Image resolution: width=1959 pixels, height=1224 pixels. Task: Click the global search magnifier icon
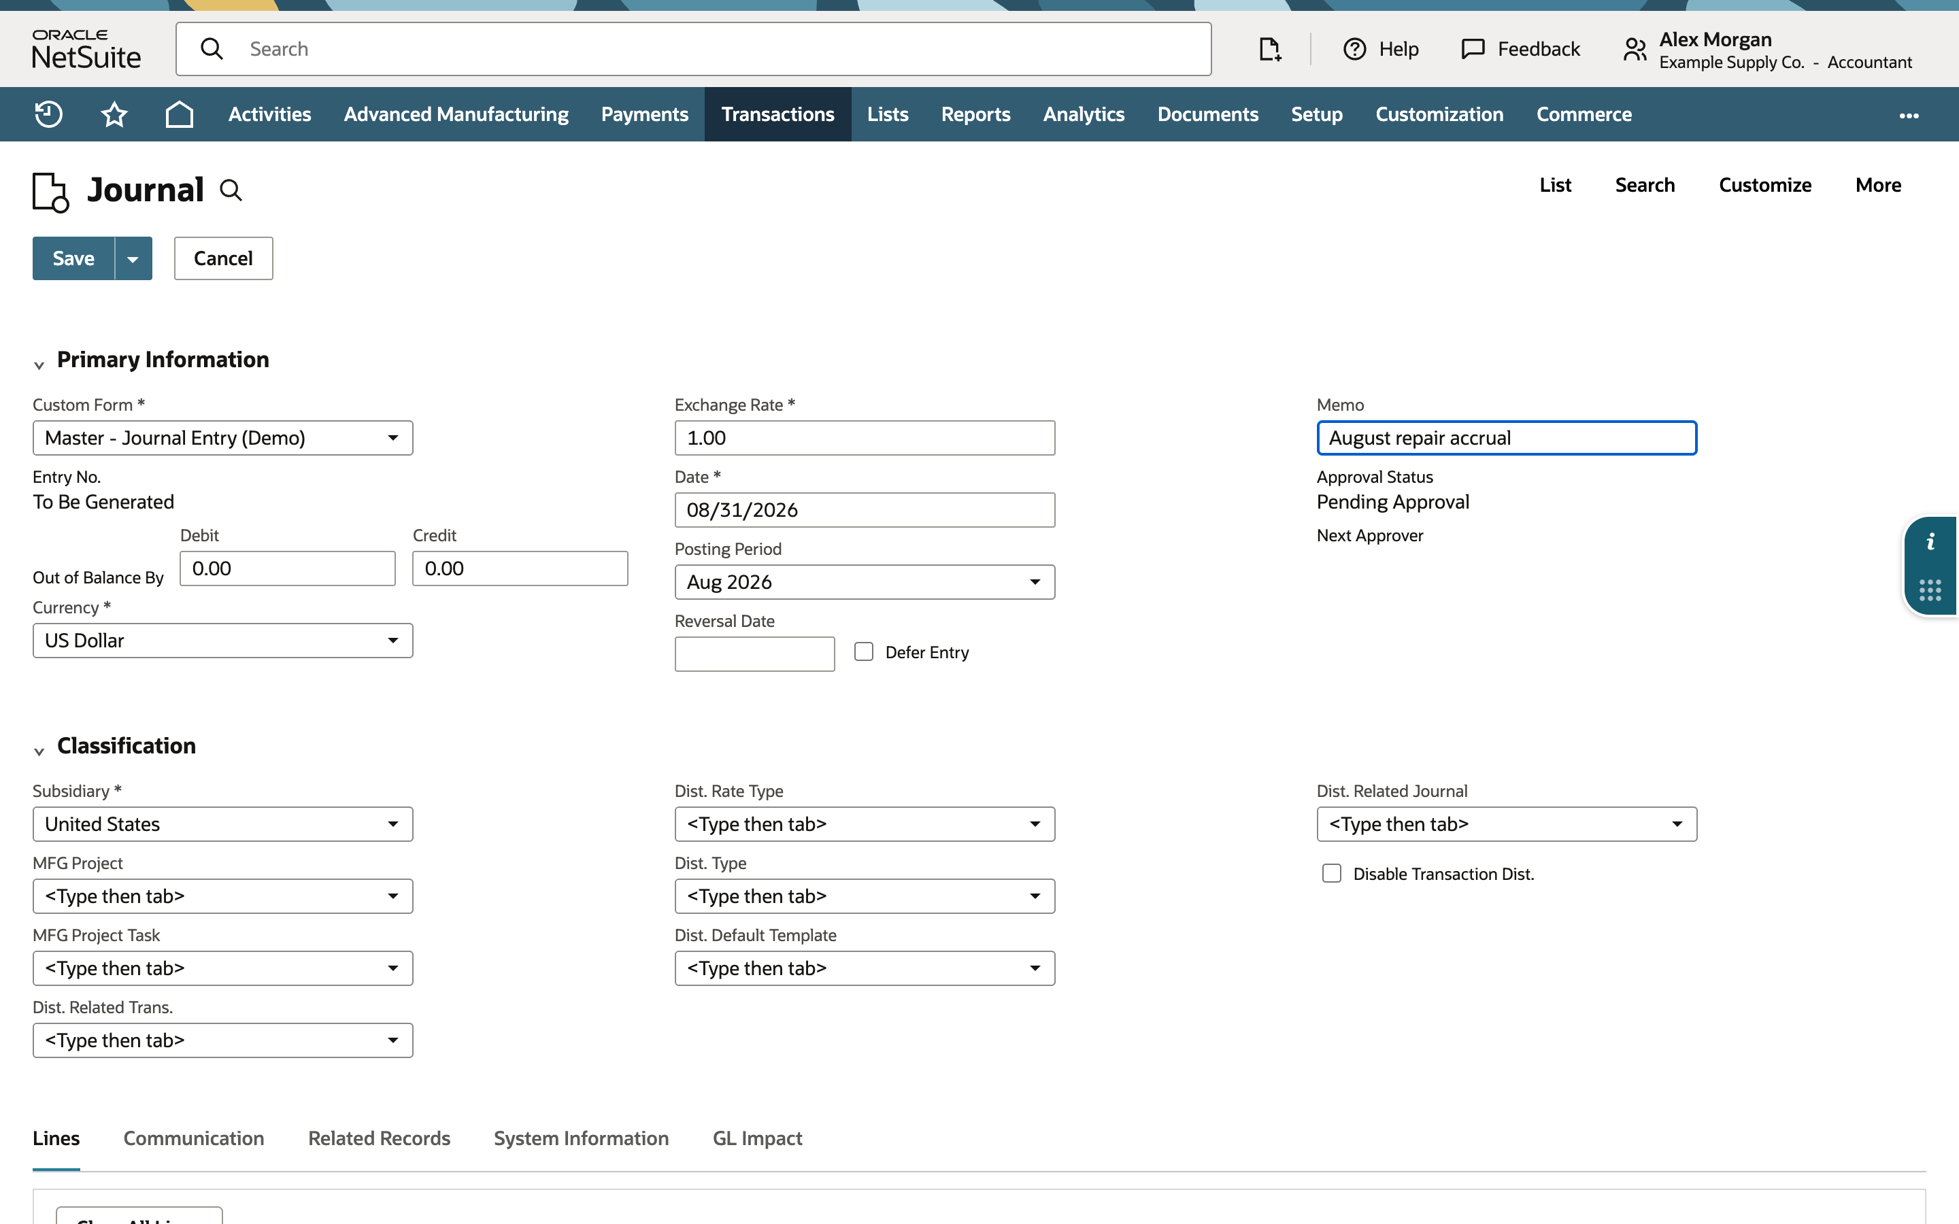click(x=212, y=50)
